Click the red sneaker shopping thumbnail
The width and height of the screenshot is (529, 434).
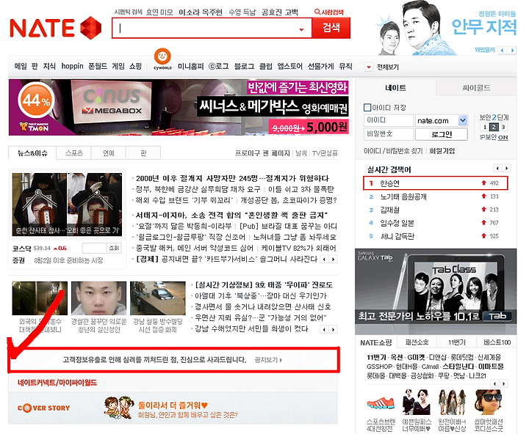click(x=381, y=402)
